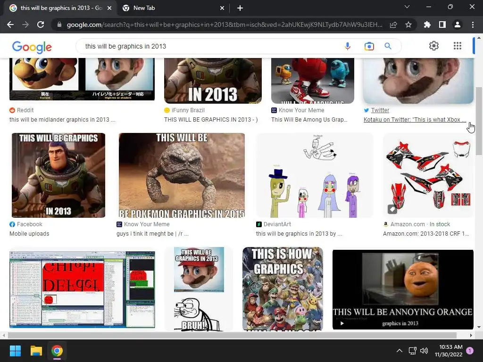Screen dimensions: 483x362
Task: Select the 'this will be graphics in 2013' tab
Action: coord(60,8)
